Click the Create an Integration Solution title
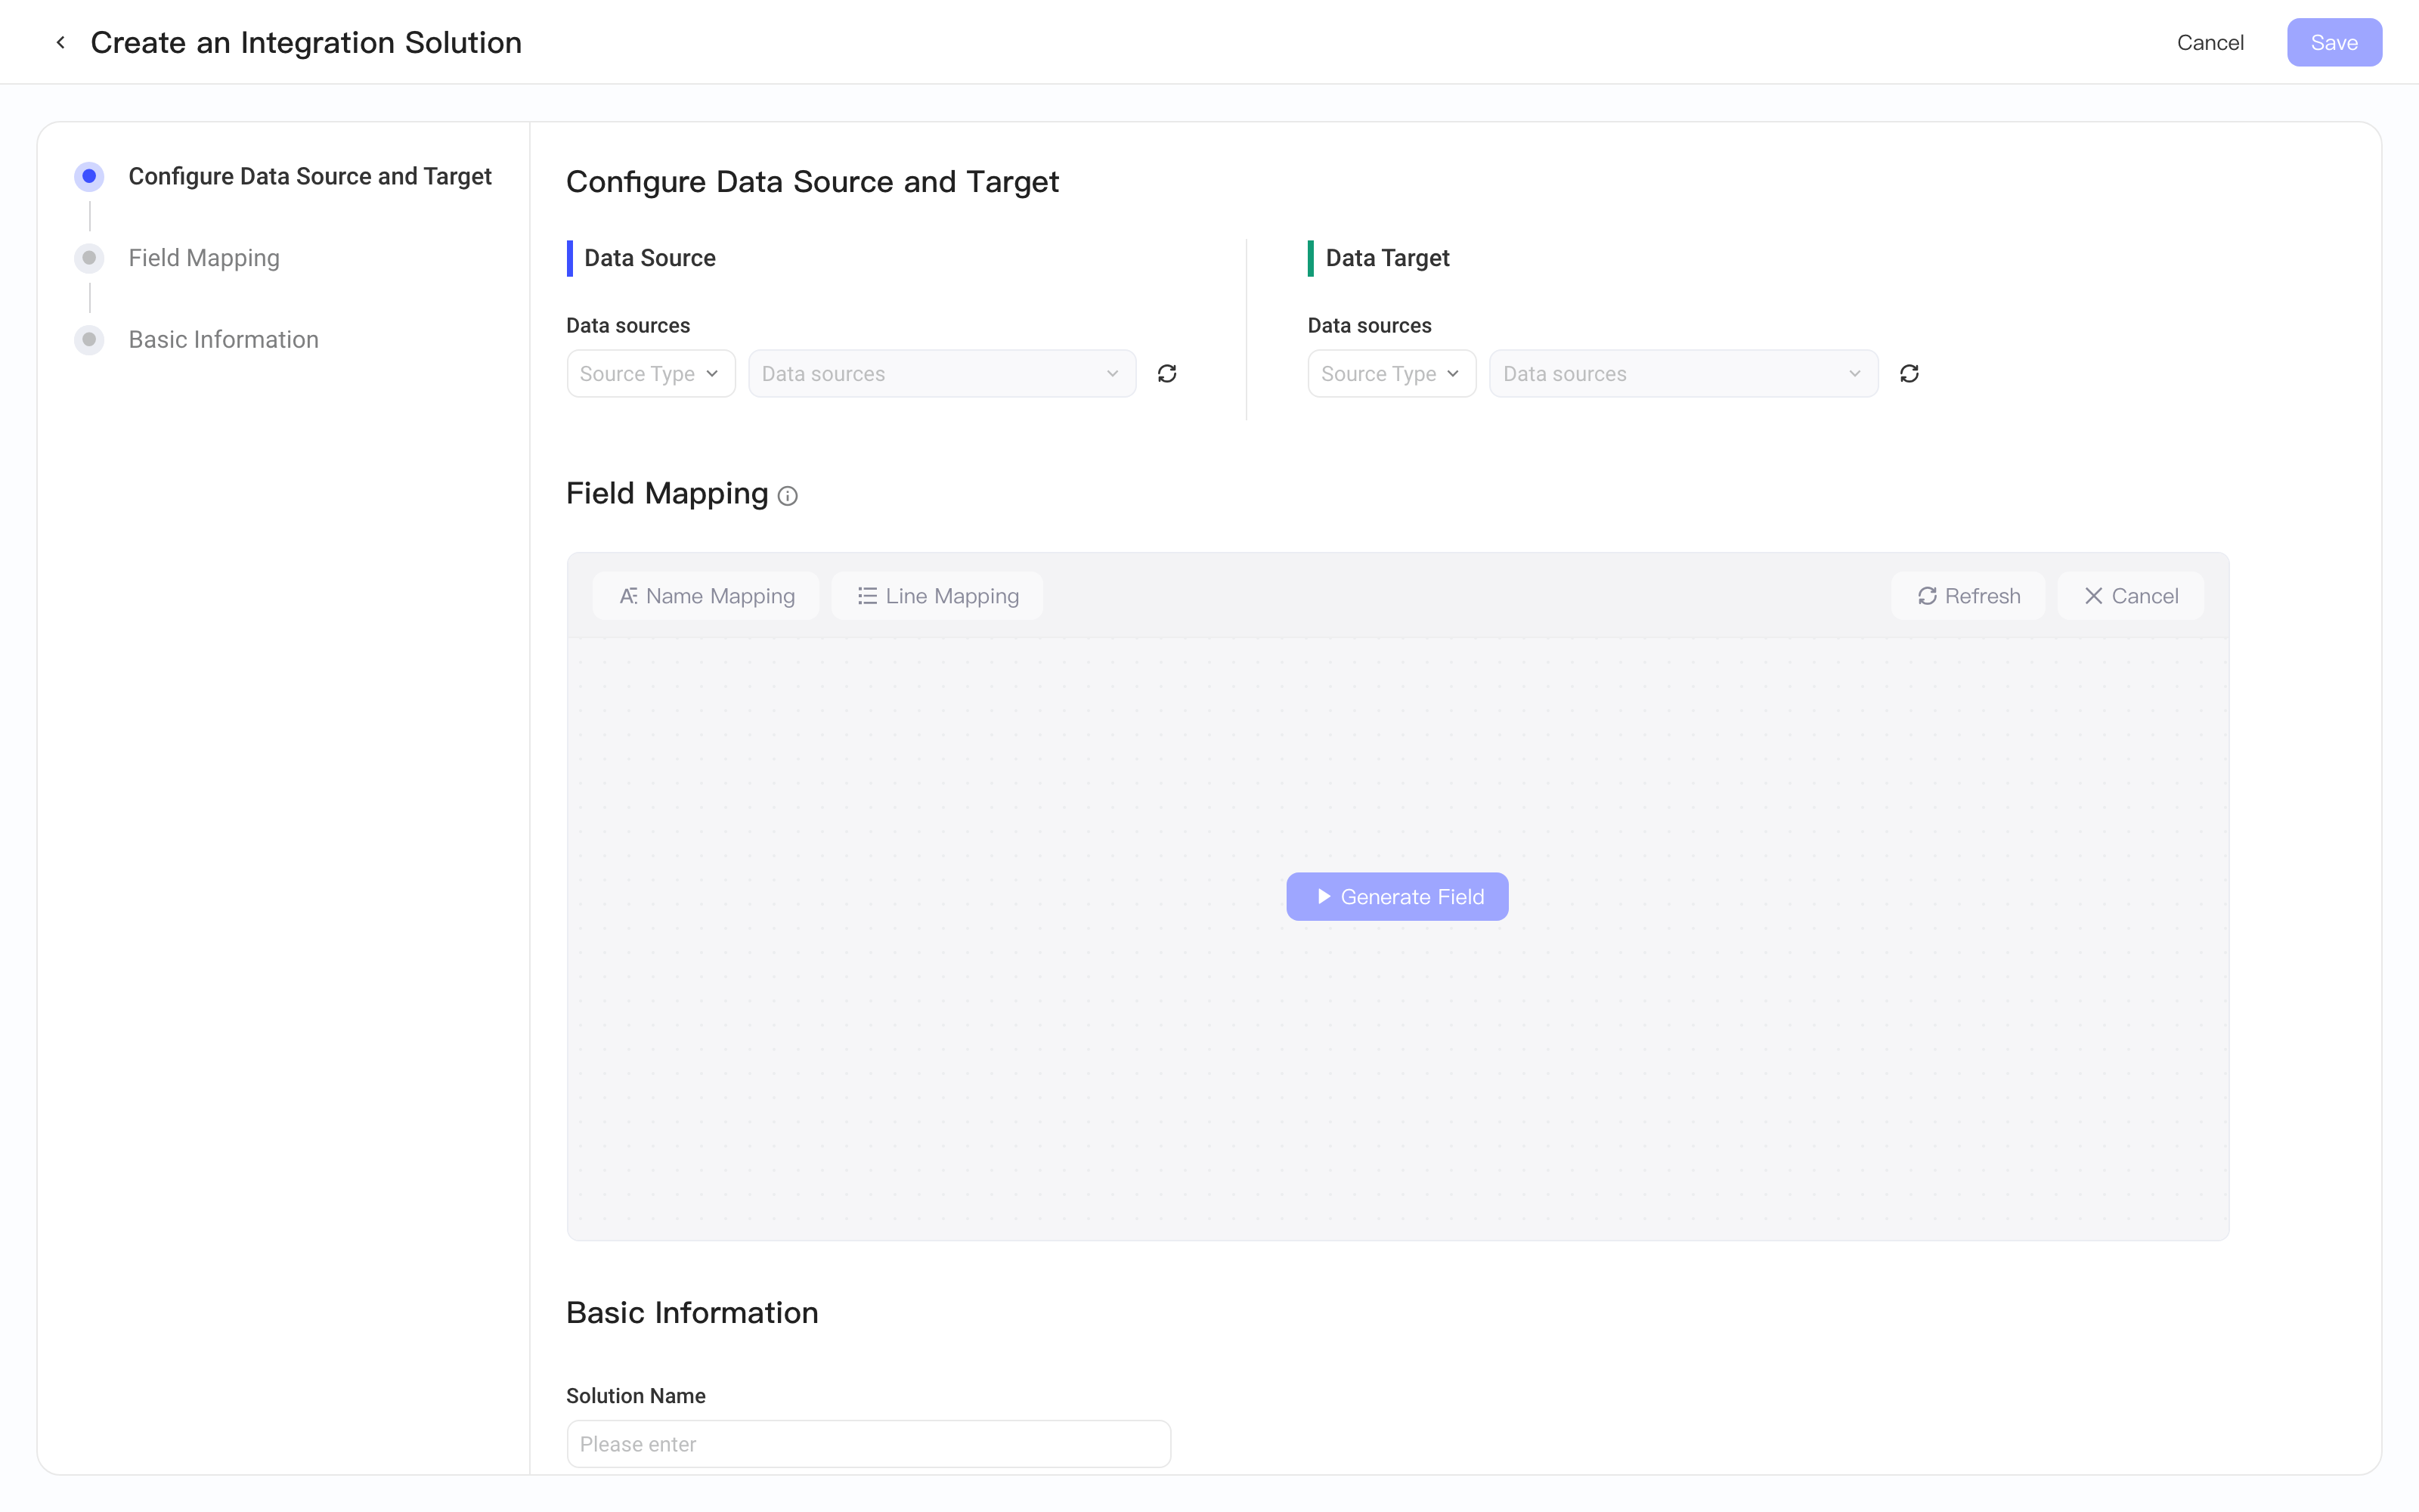The height and width of the screenshot is (1512, 2419). [x=306, y=42]
